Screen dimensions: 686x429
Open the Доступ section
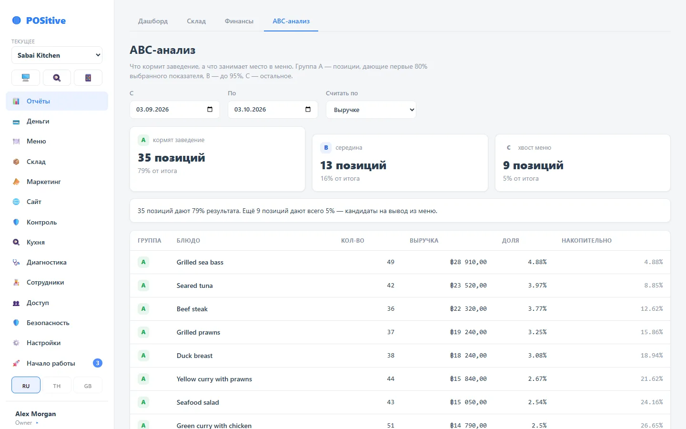click(x=57, y=303)
